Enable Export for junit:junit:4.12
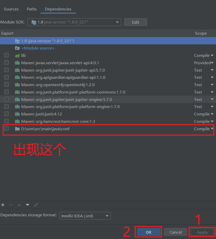216x239 pixels. point(6,114)
